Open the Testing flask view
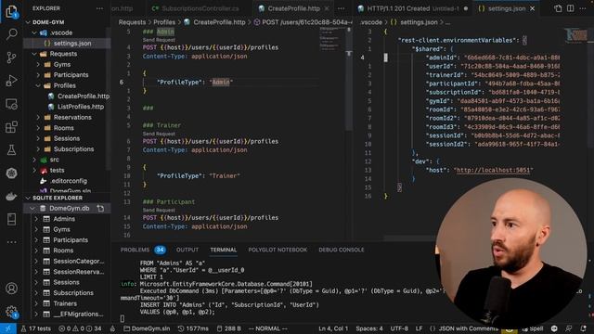Screen dimensions: 594x334 click(11, 150)
